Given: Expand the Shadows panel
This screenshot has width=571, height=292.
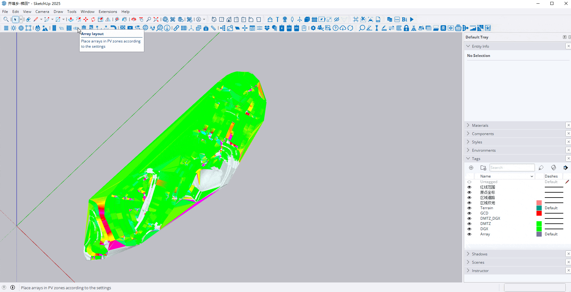Looking at the screenshot, I should [479, 254].
